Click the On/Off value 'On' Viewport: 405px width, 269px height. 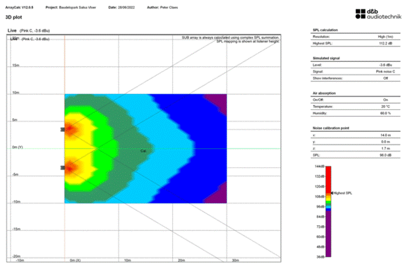pyautogui.click(x=385, y=100)
